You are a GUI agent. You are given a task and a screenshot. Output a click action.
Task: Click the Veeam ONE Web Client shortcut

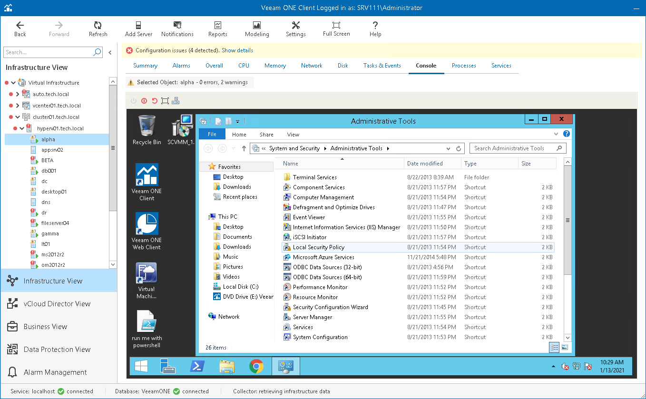tap(147, 231)
